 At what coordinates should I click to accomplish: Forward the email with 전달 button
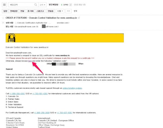[23, 11]
